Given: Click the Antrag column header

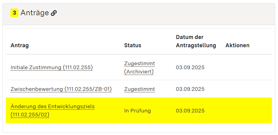Looking at the screenshot, I should click(20, 45).
